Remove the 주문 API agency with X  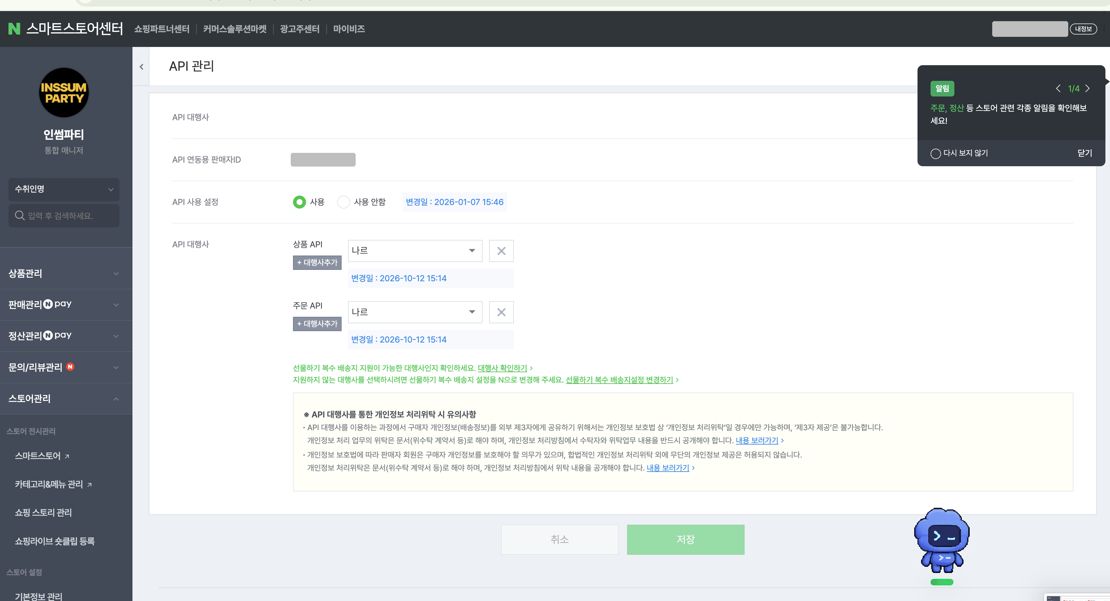pyautogui.click(x=501, y=312)
